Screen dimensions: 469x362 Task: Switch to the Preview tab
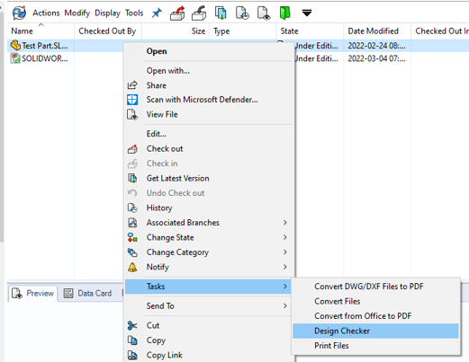pyautogui.click(x=33, y=293)
